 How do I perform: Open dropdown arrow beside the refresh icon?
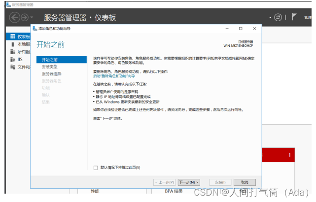(270, 17)
